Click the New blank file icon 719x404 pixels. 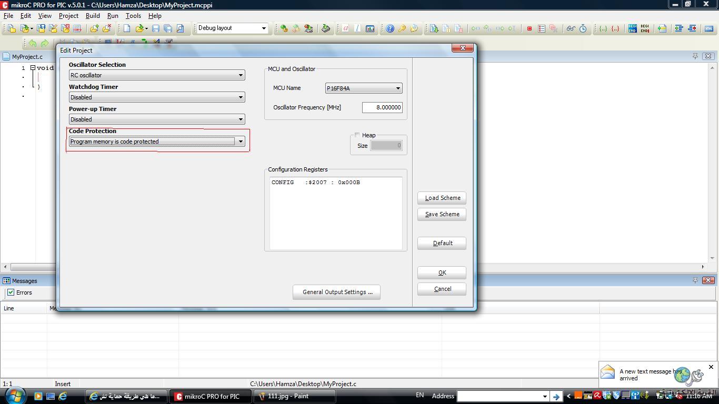pyautogui.click(x=127, y=28)
